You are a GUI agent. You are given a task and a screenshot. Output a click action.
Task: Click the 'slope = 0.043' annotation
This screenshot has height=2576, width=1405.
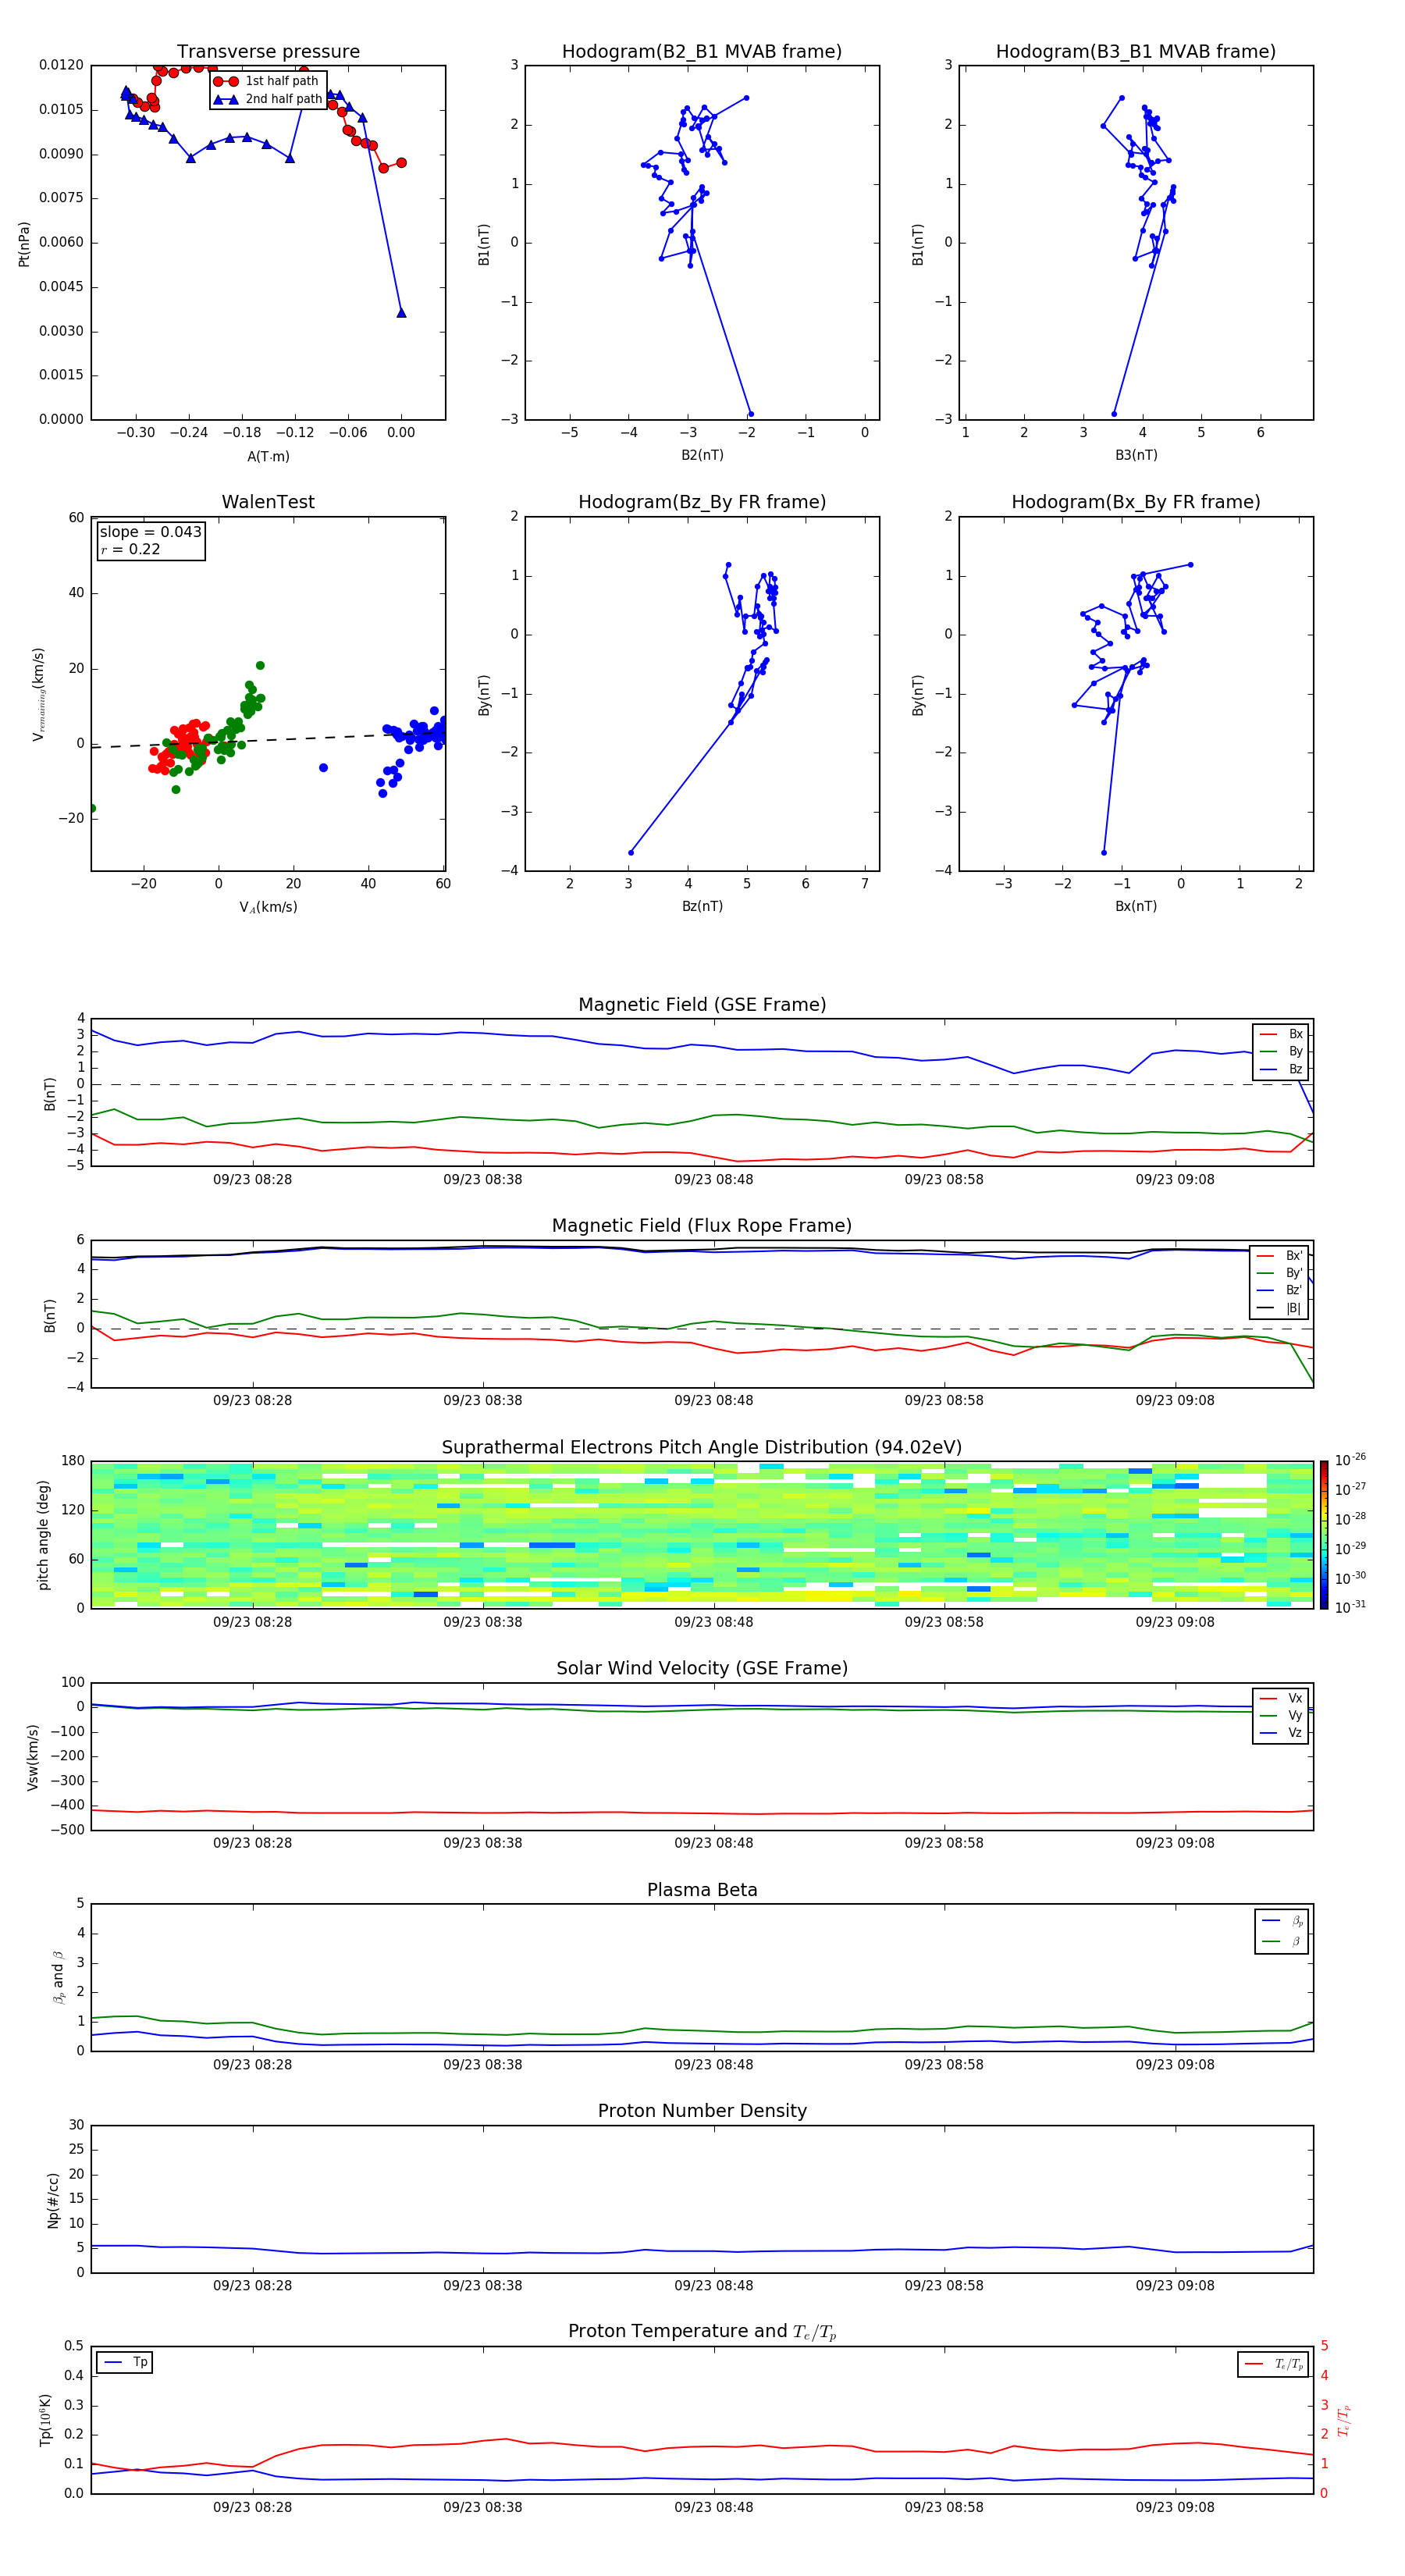[151, 532]
